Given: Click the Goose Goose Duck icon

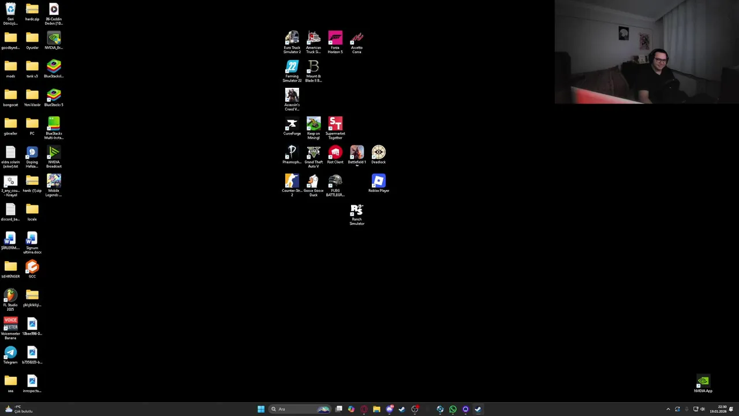Looking at the screenshot, I should point(313,185).
